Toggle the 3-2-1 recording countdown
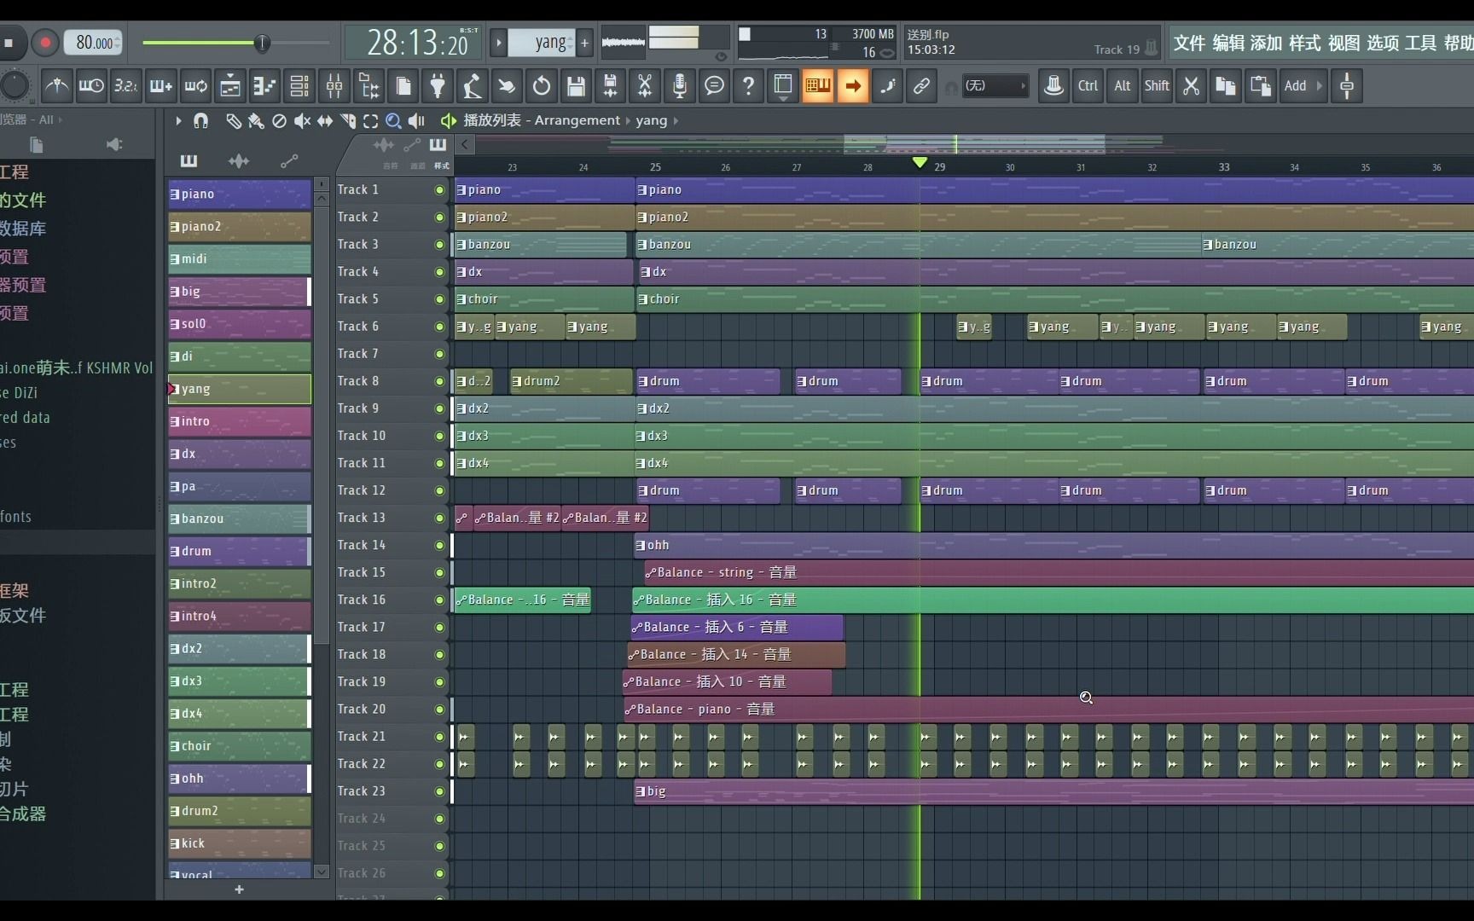Viewport: 1474px width, 921px height. click(x=126, y=86)
